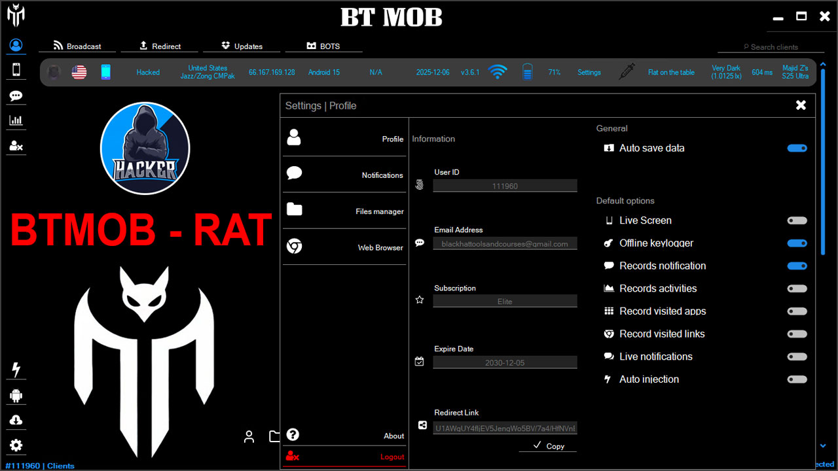
Task: Enable the Live Screen option
Action: [x=797, y=220]
